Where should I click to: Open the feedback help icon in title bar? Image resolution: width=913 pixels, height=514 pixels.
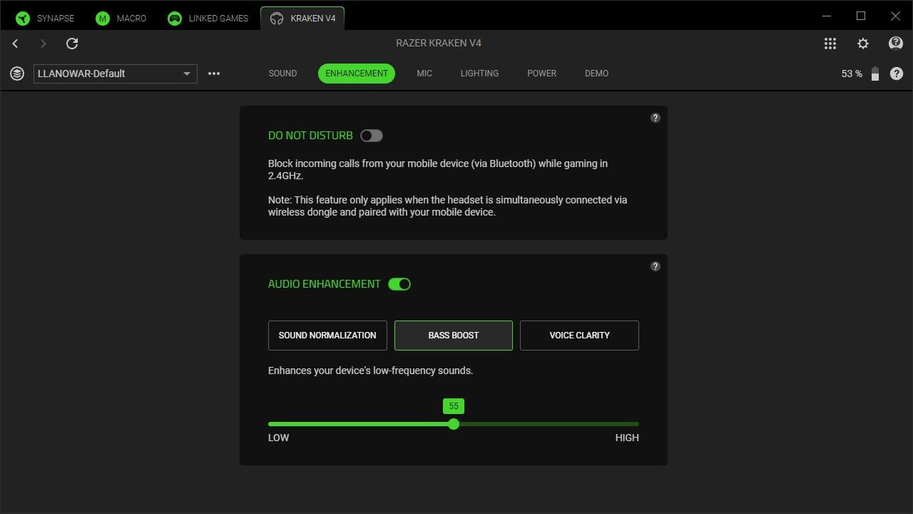pos(896,44)
